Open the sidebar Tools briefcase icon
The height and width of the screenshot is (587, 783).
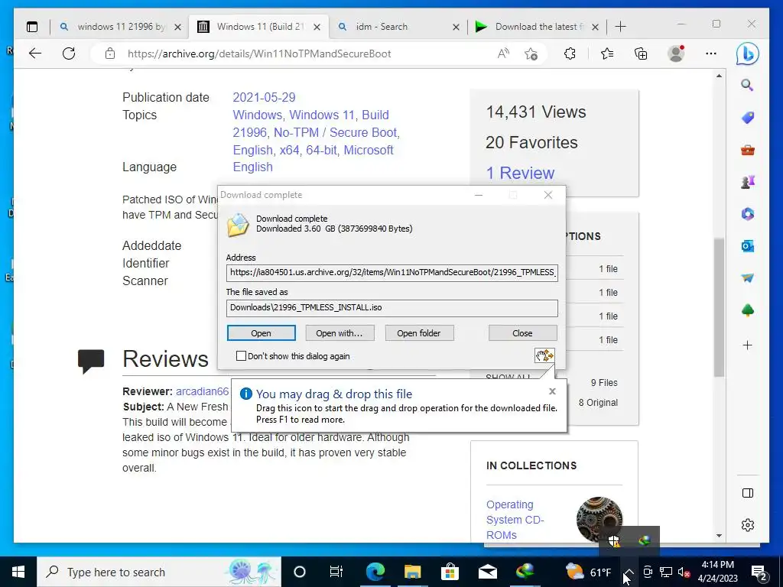(748, 150)
